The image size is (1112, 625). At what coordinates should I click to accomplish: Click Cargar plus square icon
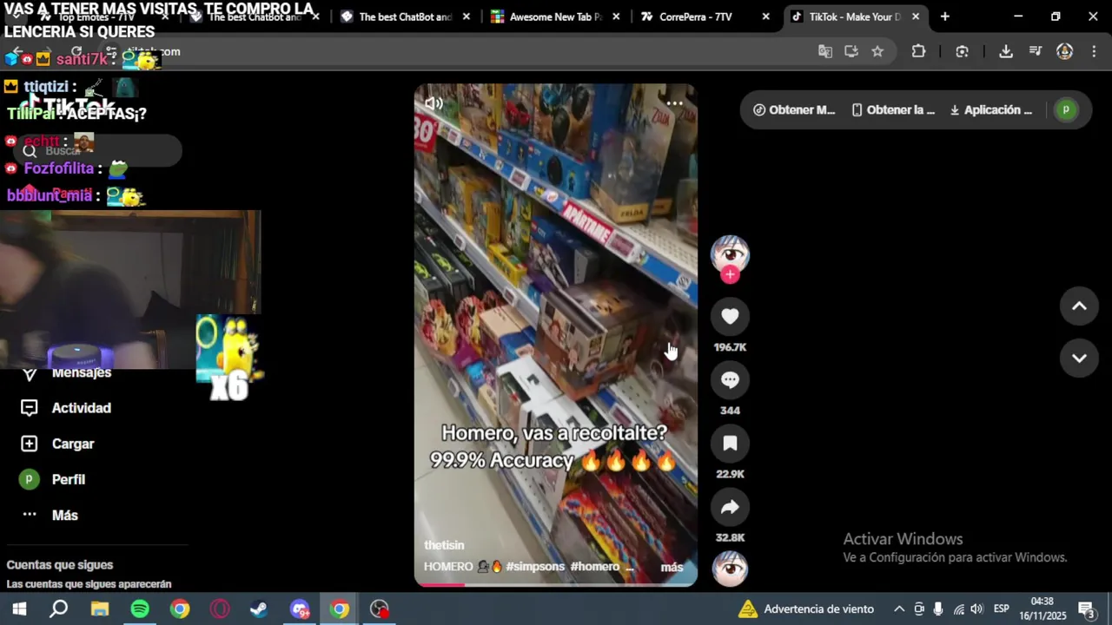pyautogui.click(x=30, y=444)
